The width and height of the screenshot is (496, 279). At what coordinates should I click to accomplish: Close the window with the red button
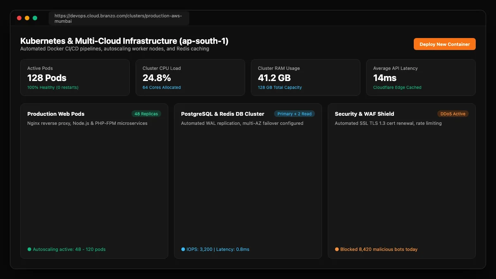point(19,18)
